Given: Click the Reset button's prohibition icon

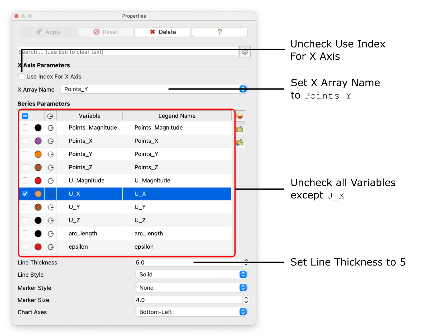Looking at the screenshot, I should coord(97,32).
